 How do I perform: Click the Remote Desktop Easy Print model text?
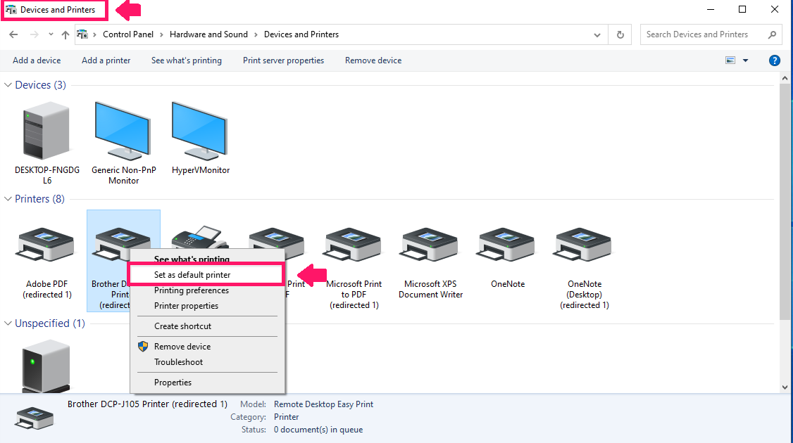[324, 404]
